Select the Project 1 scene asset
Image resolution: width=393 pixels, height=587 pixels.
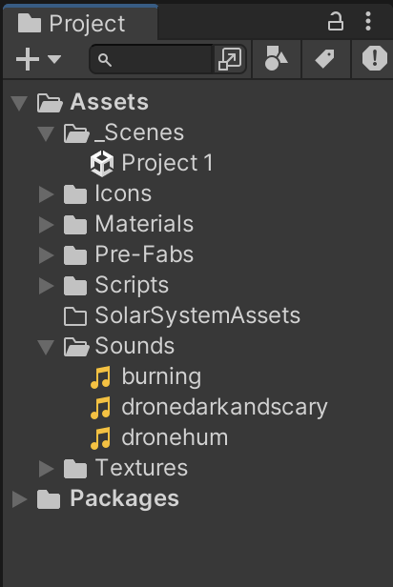click(152, 164)
